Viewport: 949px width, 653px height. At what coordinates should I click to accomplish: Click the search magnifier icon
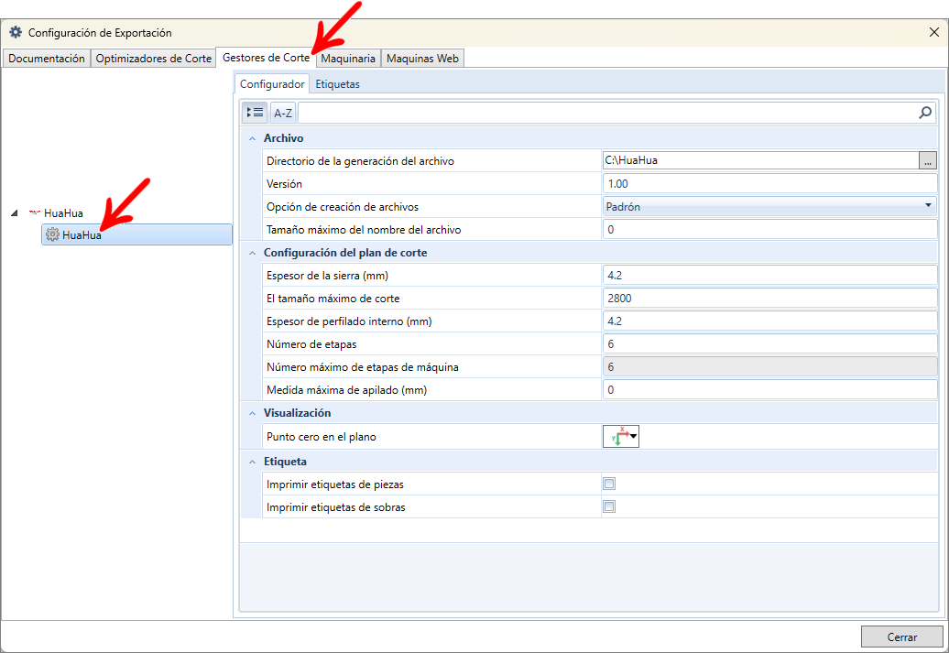click(925, 113)
